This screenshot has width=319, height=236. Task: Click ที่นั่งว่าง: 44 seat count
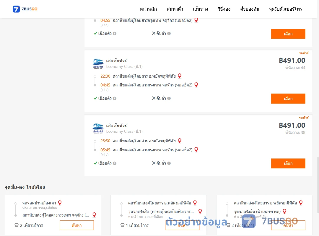(295, 68)
